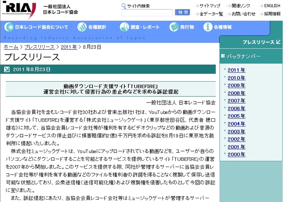Screen dimensions: 283x202
Task: Open the 2000年 back number link
Action: tap(236, 155)
